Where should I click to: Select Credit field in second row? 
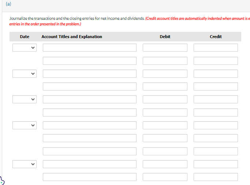pyautogui.click(x=216, y=61)
